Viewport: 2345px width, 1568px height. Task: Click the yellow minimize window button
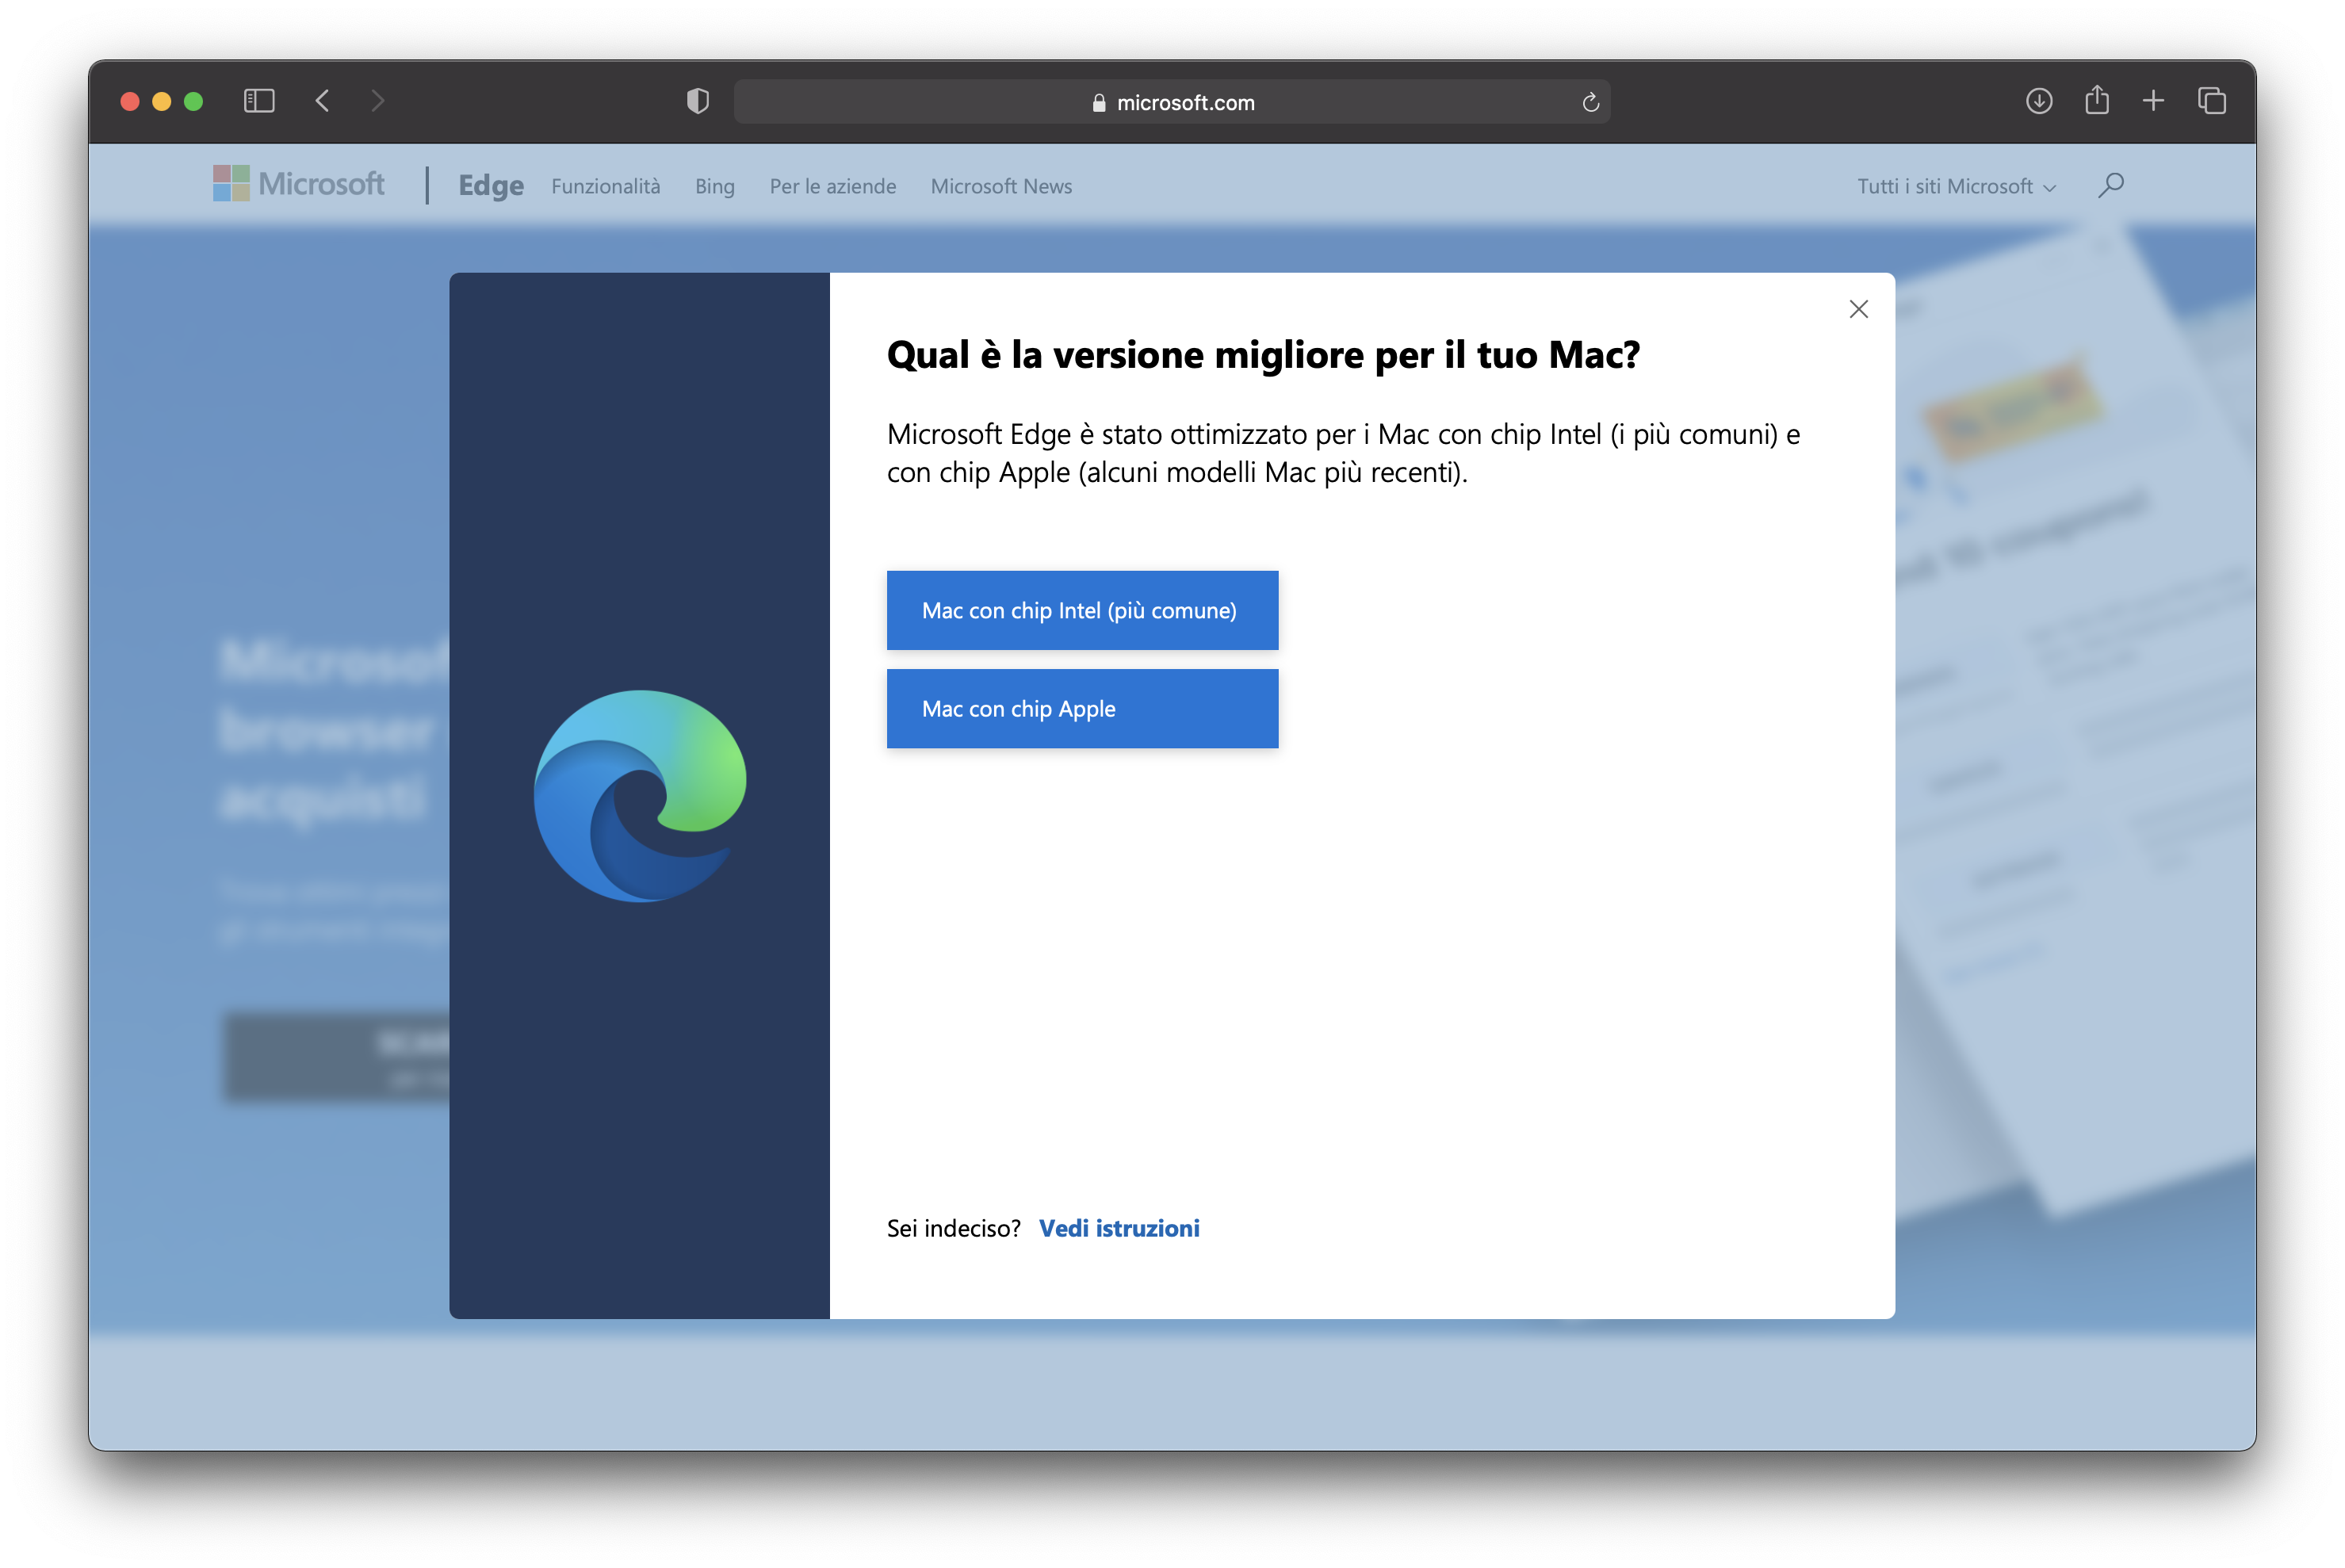pos(162,101)
